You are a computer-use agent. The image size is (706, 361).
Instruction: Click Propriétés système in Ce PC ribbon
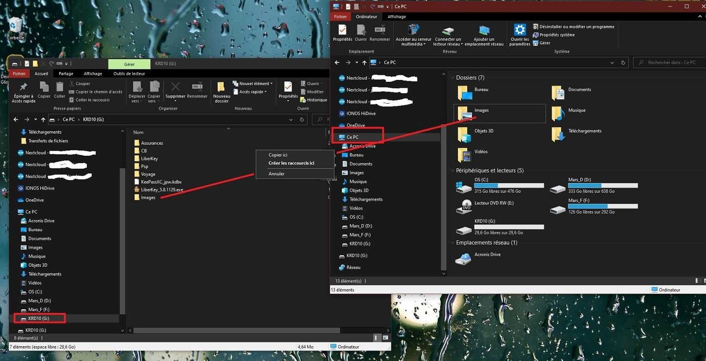point(554,35)
